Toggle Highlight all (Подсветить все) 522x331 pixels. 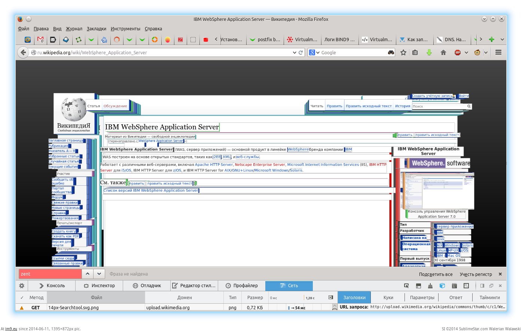click(x=436, y=274)
